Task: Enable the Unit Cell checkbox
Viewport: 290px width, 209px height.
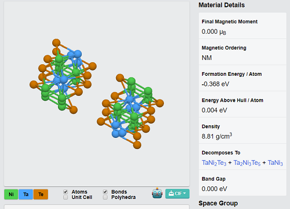Action: pos(65,197)
